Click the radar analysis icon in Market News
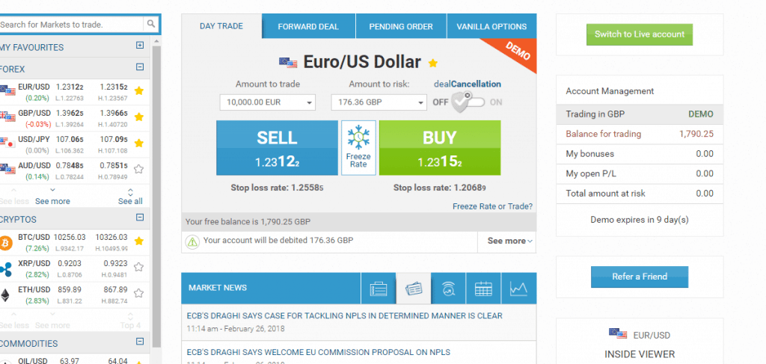This screenshot has height=364, width=766. pyautogui.click(x=449, y=289)
